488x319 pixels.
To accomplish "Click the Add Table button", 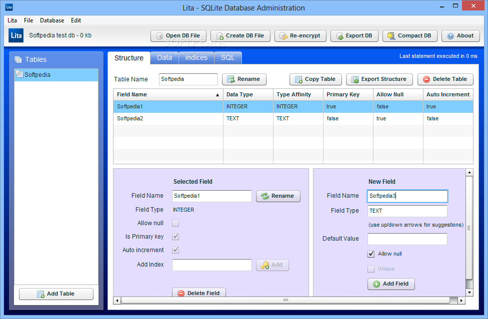I will click(x=56, y=294).
